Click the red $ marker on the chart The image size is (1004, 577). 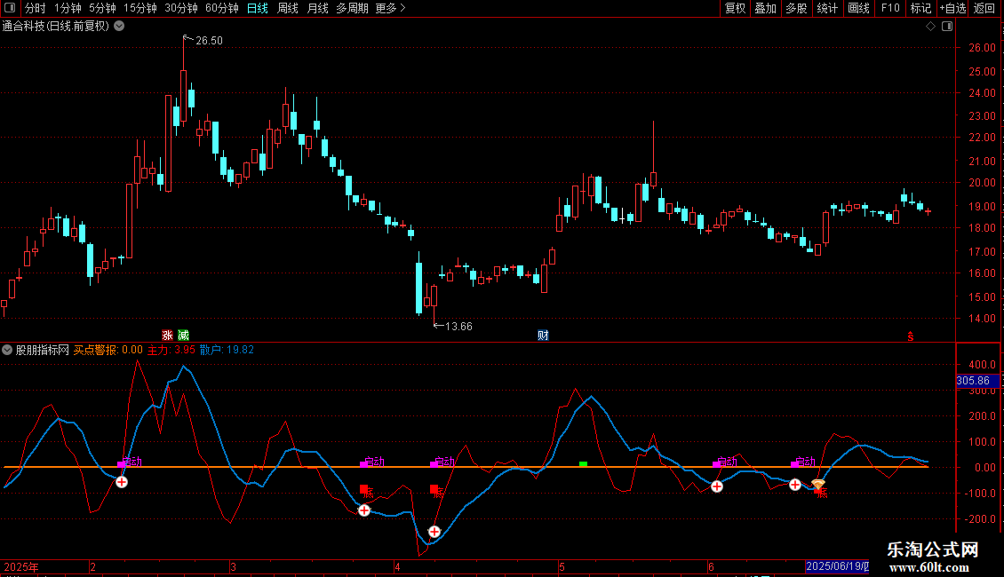910,336
